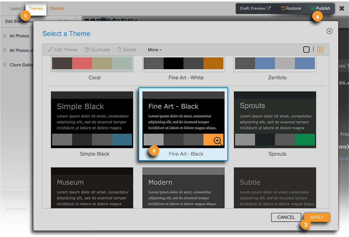This screenshot has height=237, width=349.
Task: Click the Fine Art - Black caption label
Action: pyautogui.click(x=186, y=154)
